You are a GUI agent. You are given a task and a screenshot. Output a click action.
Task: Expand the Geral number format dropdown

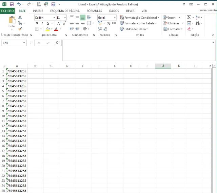(x=115, y=18)
